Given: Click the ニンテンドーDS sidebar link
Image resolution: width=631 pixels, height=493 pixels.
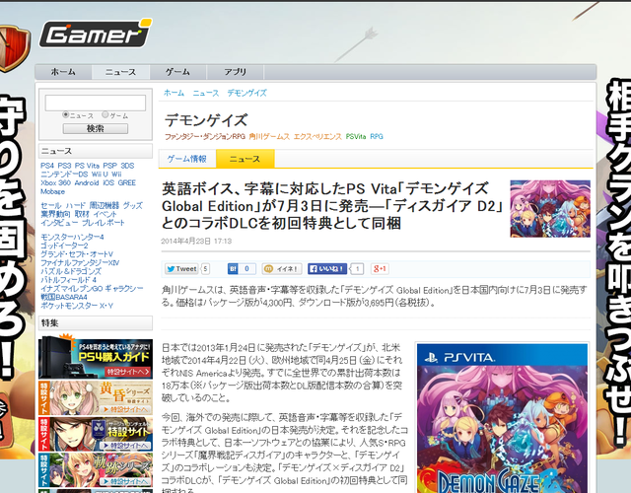Looking at the screenshot, I should pyautogui.click(x=64, y=175).
